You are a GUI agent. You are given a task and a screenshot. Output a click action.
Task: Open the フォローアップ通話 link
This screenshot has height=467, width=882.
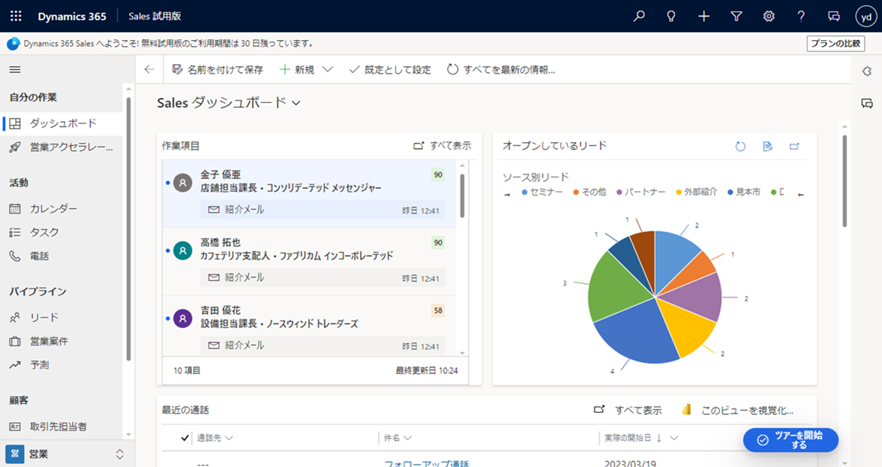426,463
